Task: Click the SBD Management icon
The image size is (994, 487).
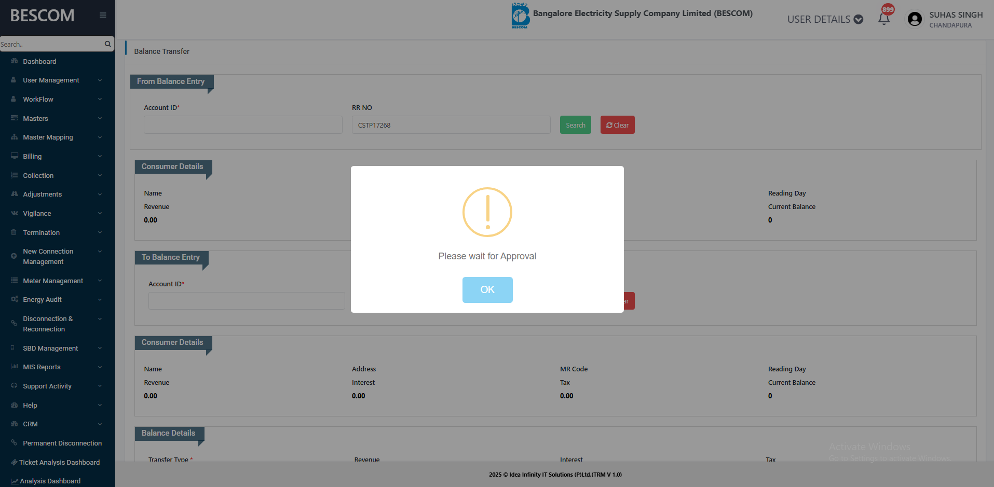Action: click(12, 347)
